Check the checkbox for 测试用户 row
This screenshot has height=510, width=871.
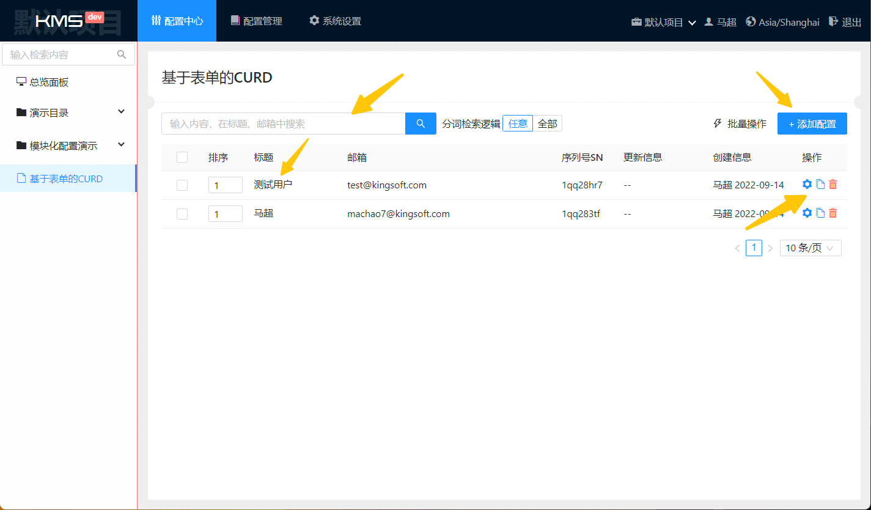pyautogui.click(x=182, y=185)
